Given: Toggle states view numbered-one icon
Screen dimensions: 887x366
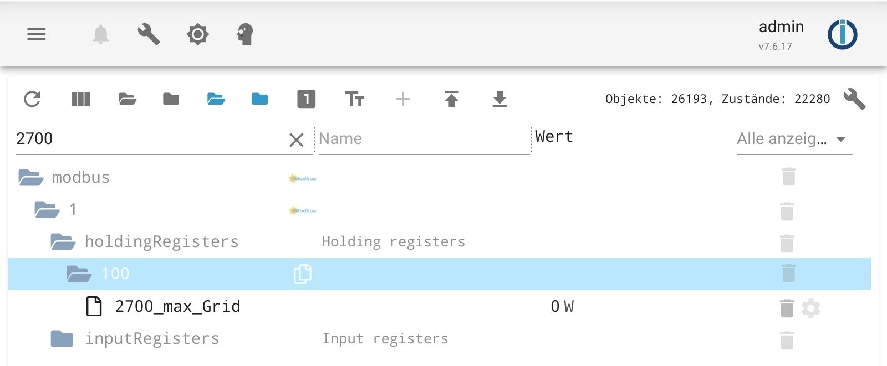Looking at the screenshot, I should click(x=306, y=99).
